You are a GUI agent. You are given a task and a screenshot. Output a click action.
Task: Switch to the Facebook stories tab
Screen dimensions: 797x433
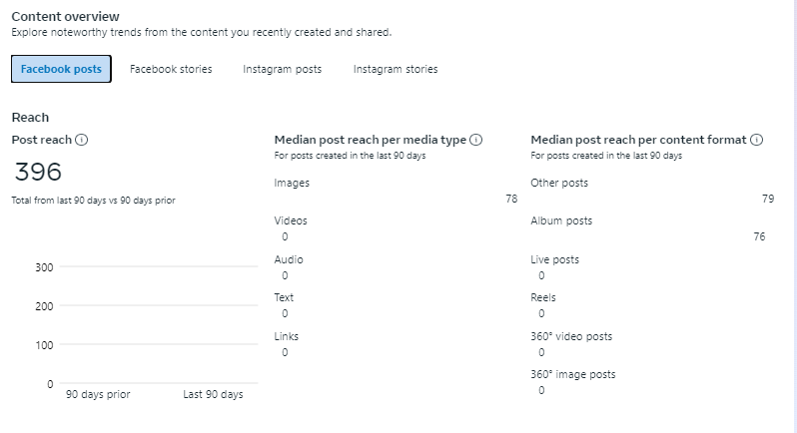tap(171, 69)
